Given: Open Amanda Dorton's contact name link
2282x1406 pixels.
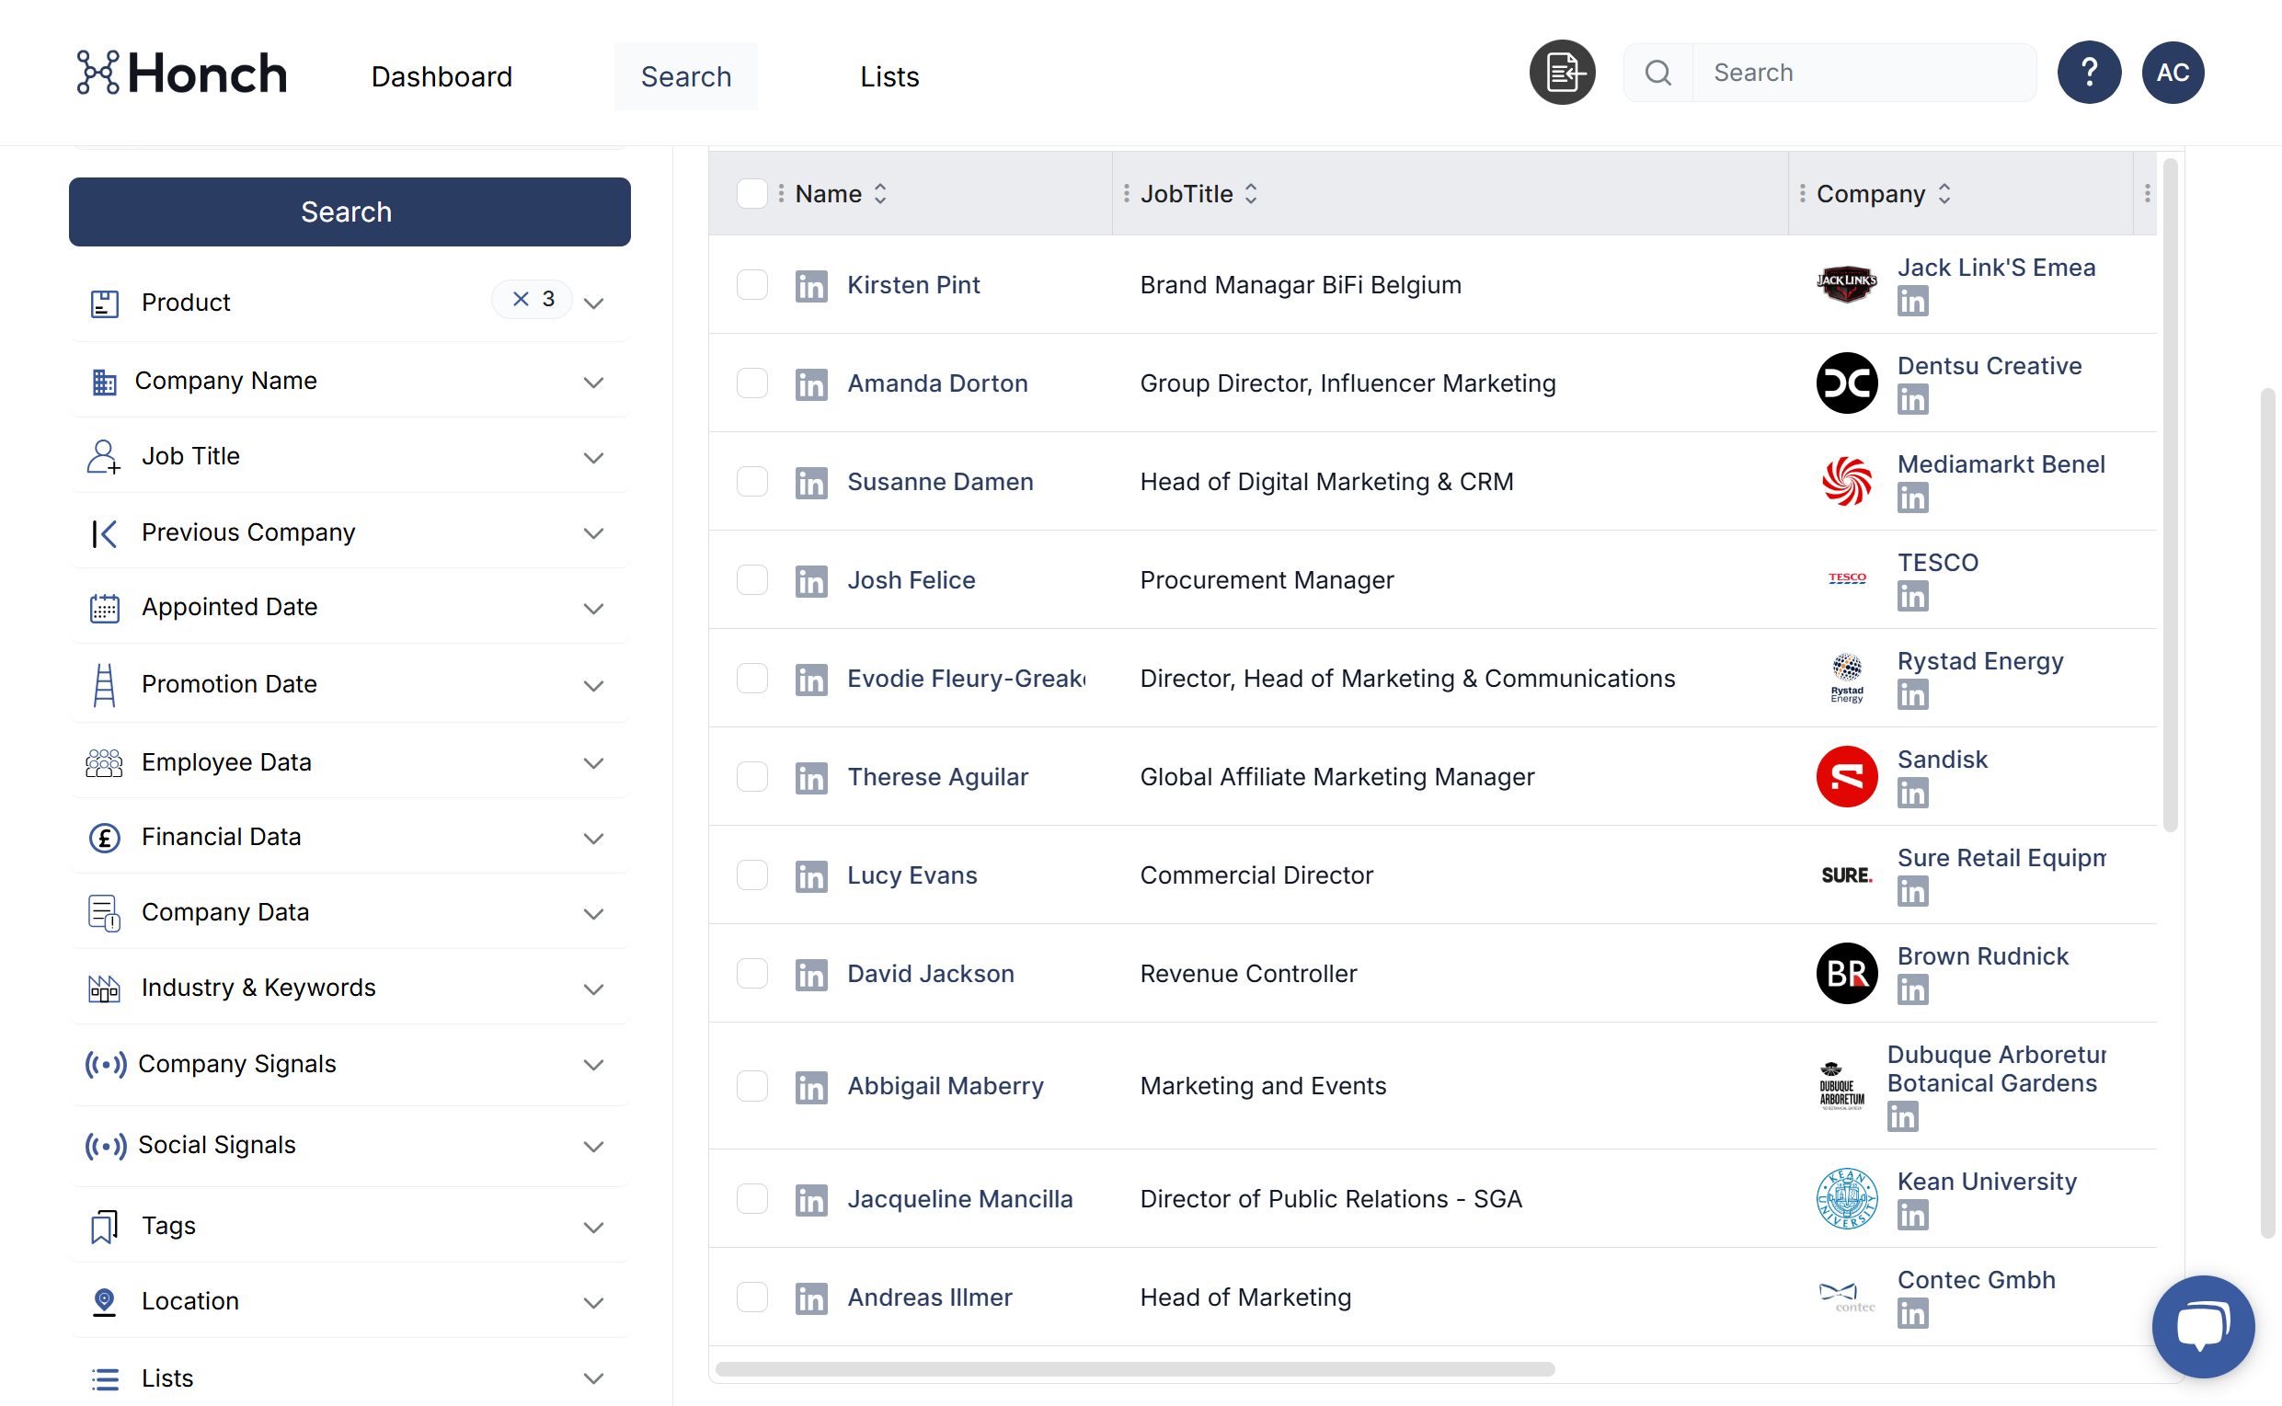Looking at the screenshot, I should [x=936, y=383].
